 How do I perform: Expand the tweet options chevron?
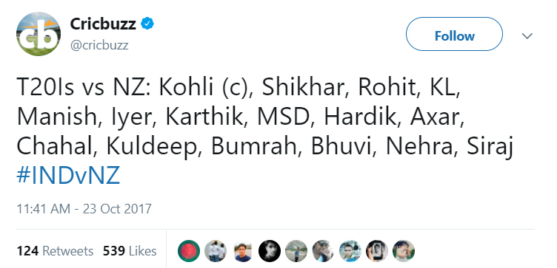pyautogui.click(x=527, y=35)
